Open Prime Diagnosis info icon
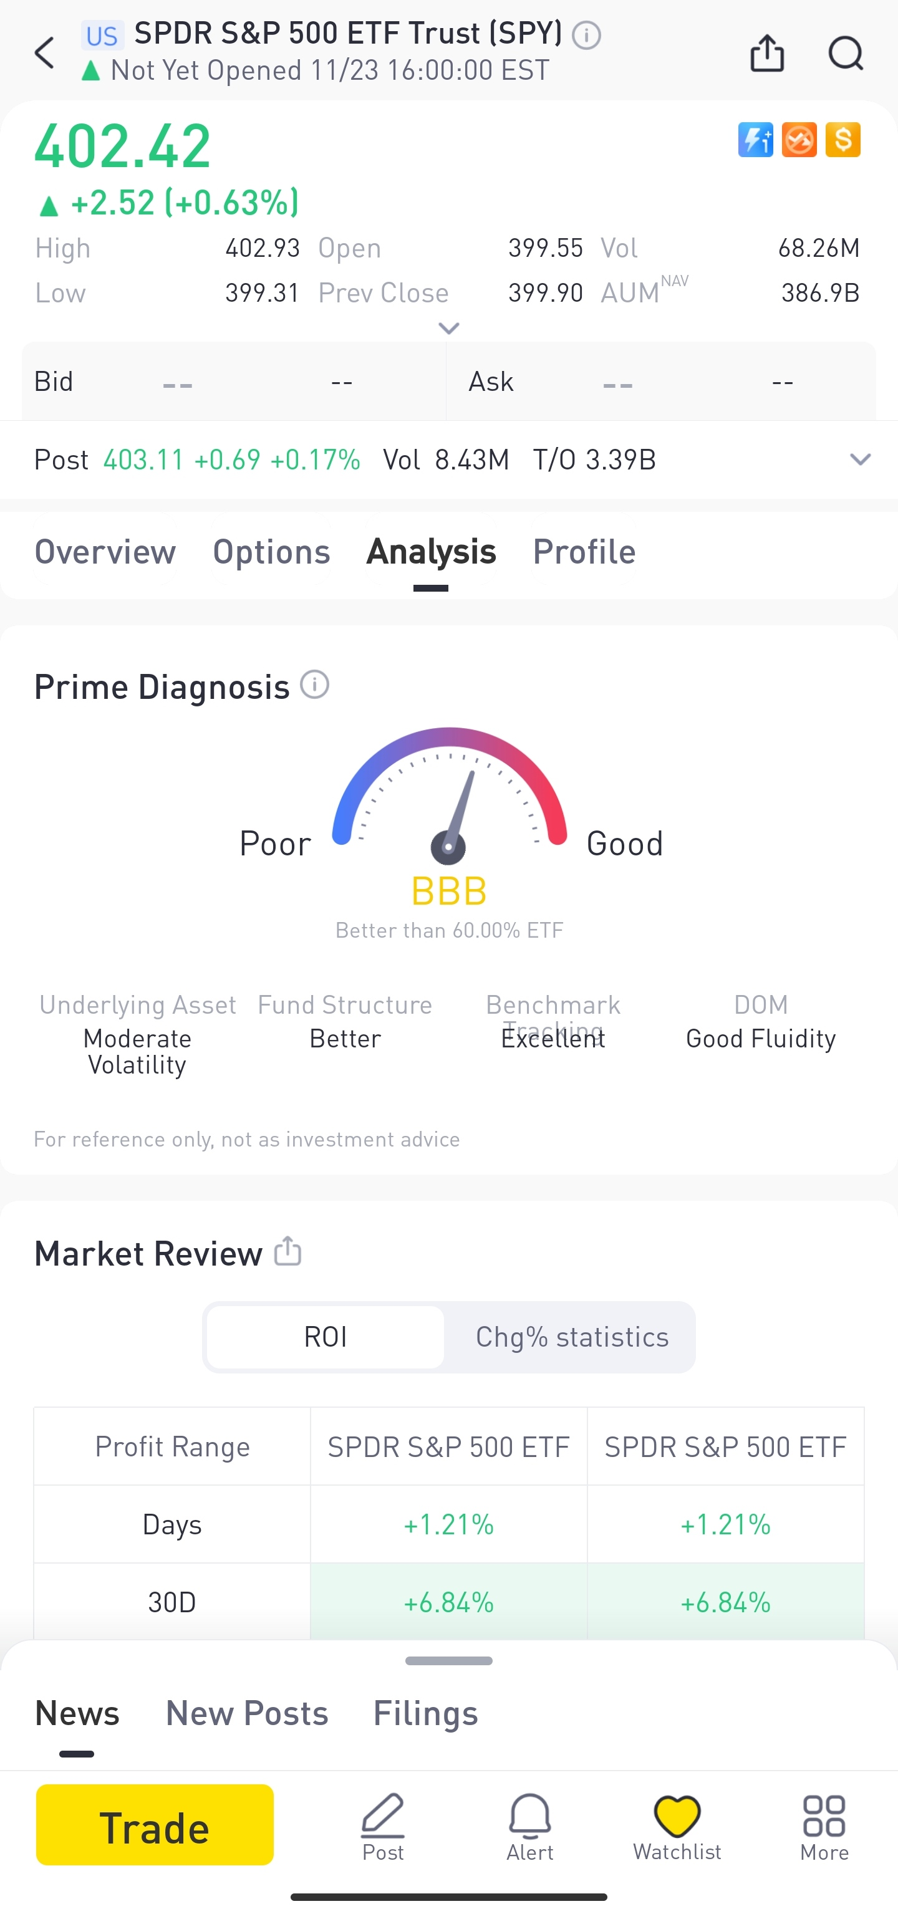The width and height of the screenshot is (898, 1914). (x=314, y=685)
